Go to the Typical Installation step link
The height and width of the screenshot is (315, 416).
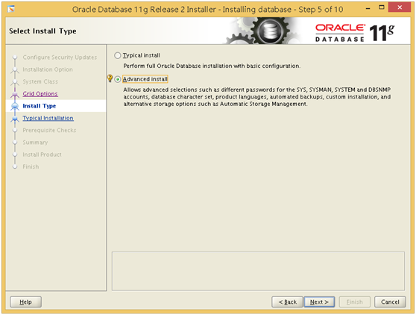click(48, 118)
